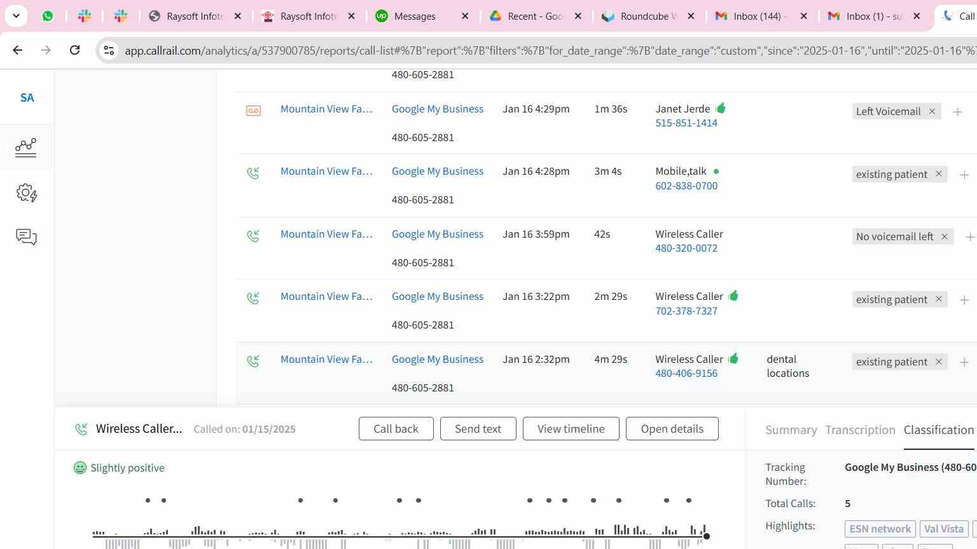Remove existing patient tag on 3:22pm call
The height and width of the screenshot is (549, 977).
coord(938,299)
